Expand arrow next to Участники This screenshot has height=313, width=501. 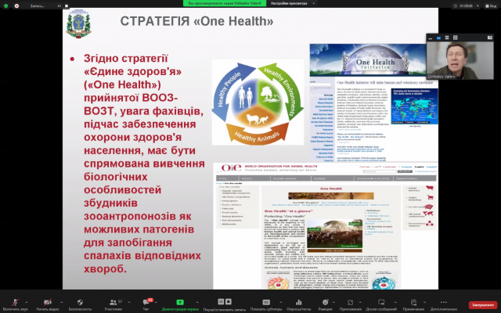[128, 302]
